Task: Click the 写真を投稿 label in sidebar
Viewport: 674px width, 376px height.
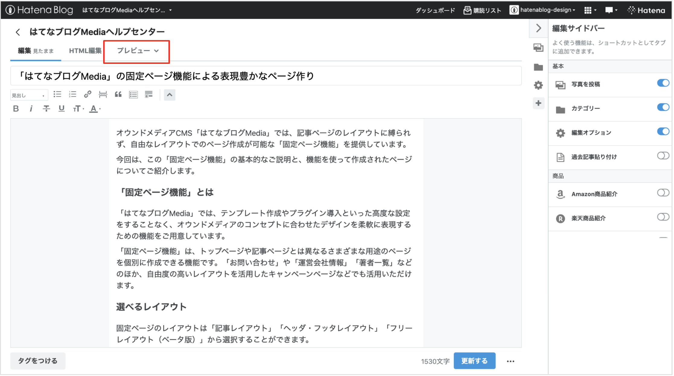Action: 586,84
